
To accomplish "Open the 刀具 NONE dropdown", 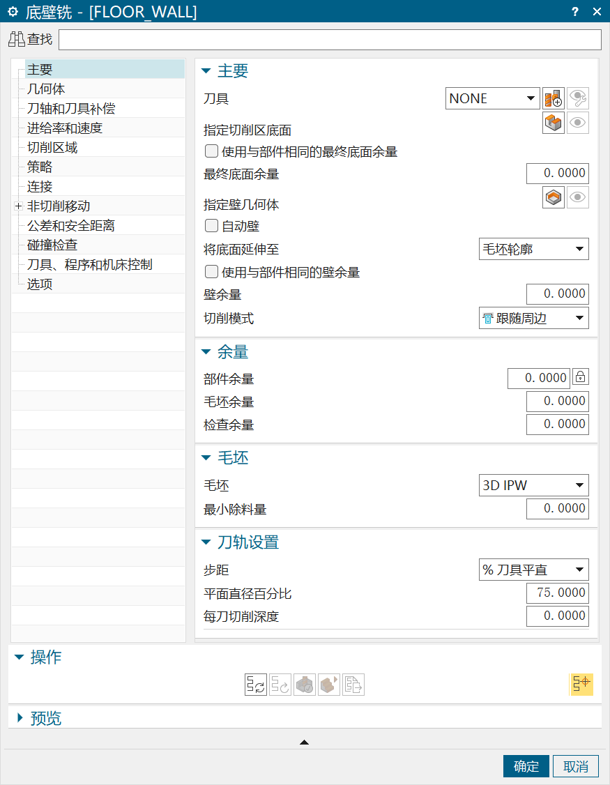I will (492, 98).
